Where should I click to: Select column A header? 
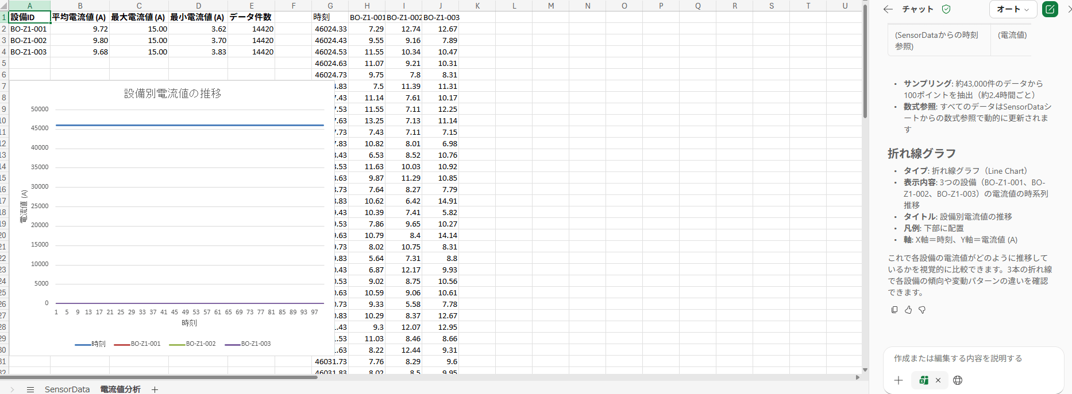pyautogui.click(x=29, y=6)
